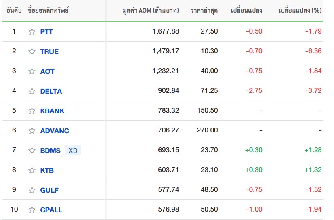Sort by ราคาล่าสุด column header
Viewport: 334px width, 220px height.
pos(204,10)
